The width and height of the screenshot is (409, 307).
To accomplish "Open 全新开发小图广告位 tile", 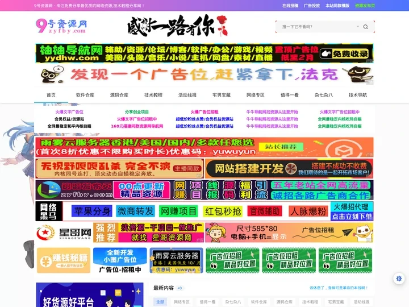I will tap(120, 260).
